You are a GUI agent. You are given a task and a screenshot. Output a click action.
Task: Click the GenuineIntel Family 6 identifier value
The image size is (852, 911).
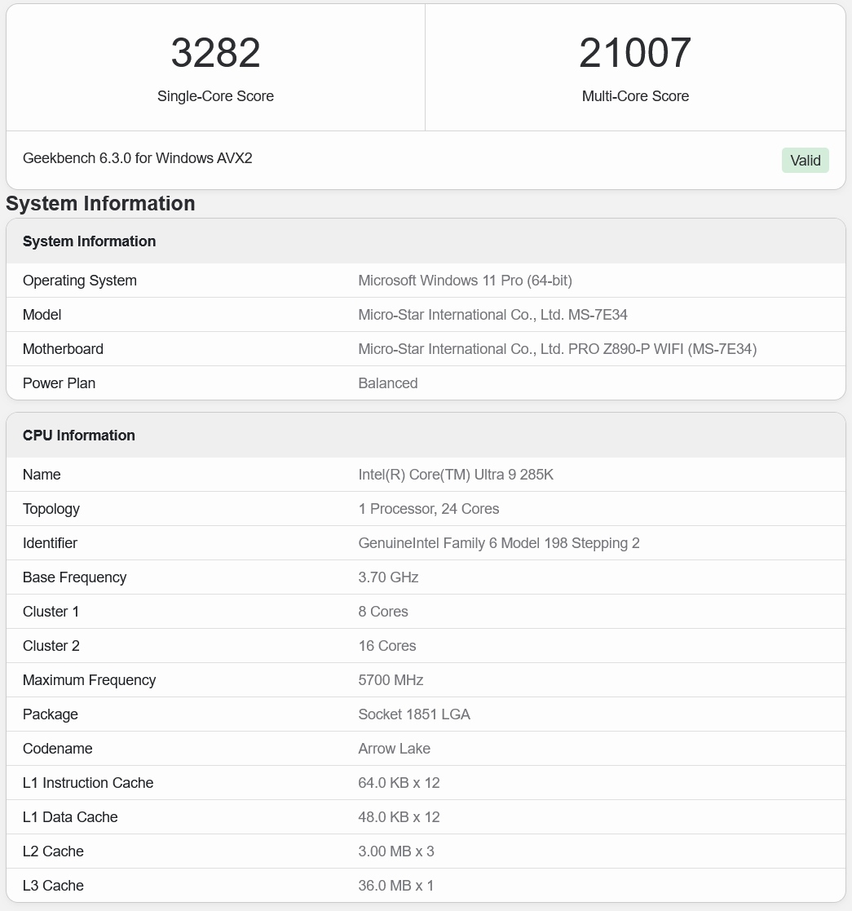click(499, 543)
